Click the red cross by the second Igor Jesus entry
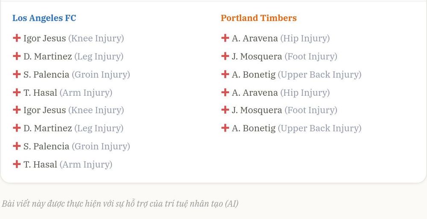The height and width of the screenshot is (219, 427). coord(17,110)
